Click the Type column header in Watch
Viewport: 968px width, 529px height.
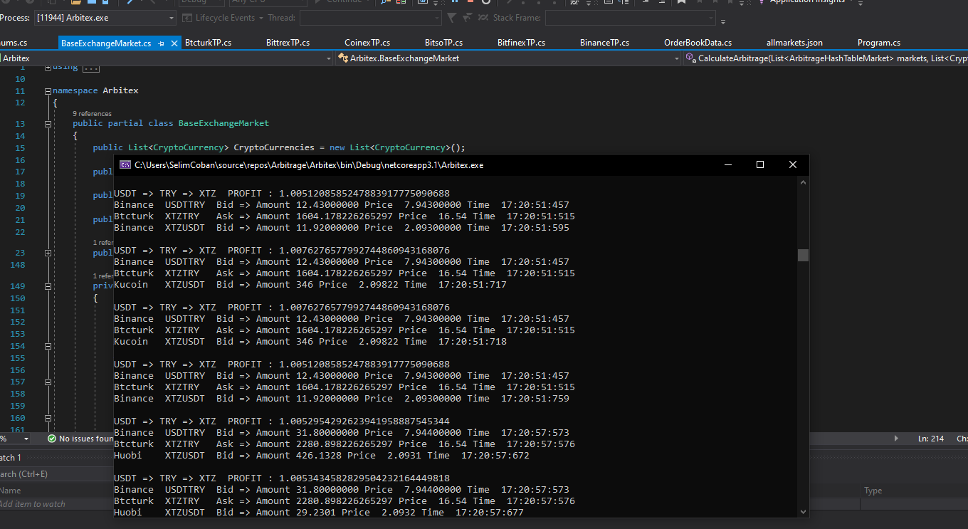[873, 491]
